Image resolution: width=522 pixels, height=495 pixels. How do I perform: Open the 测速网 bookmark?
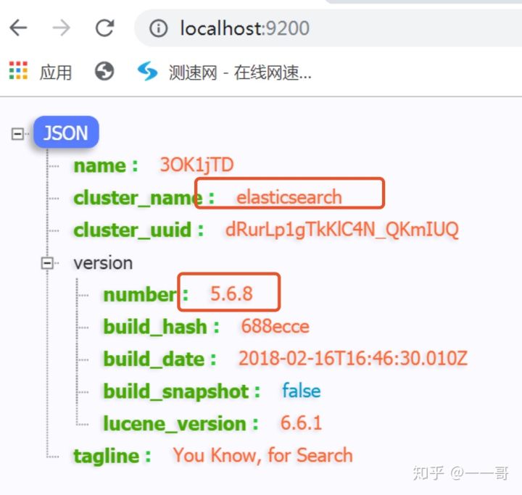point(239,72)
